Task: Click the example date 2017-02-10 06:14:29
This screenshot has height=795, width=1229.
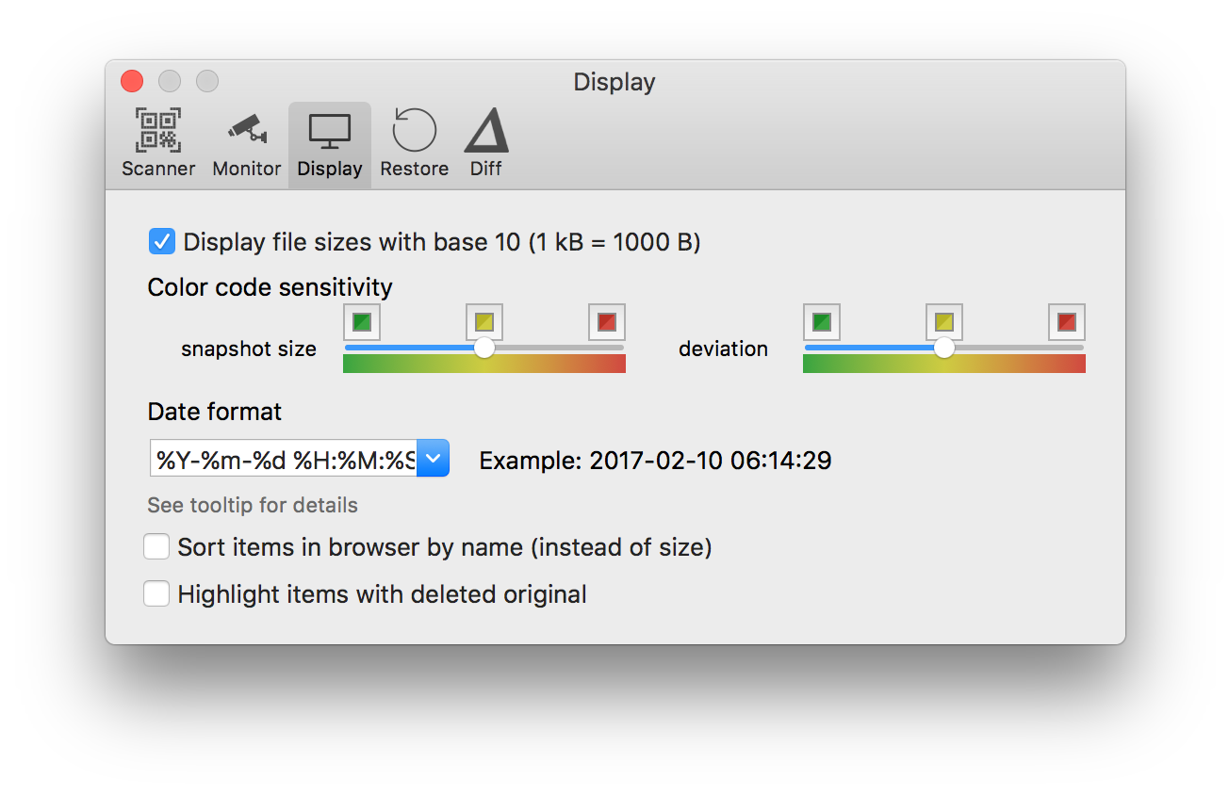Action: [x=711, y=461]
